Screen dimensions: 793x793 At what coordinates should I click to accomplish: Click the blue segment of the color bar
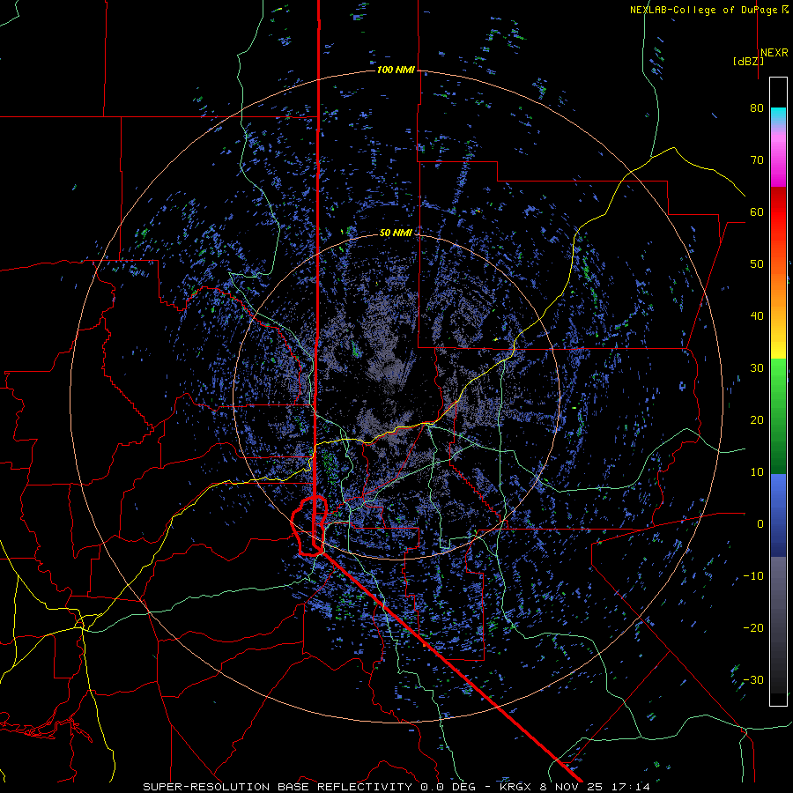tap(778, 515)
